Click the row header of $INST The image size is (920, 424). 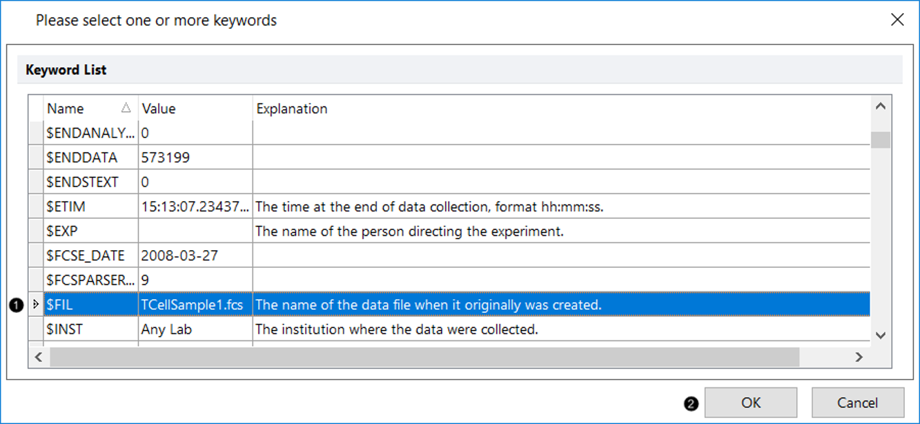point(36,329)
